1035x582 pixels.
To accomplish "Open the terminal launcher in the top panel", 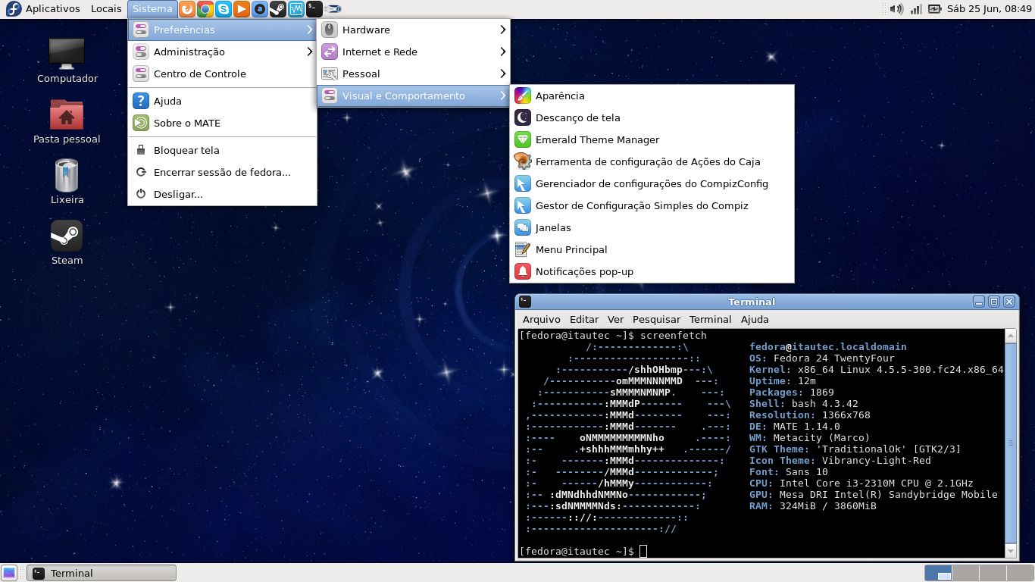I will click(x=314, y=9).
